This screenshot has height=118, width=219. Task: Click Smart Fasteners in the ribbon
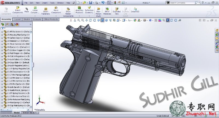pyautogui.click(x=45, y=11)
